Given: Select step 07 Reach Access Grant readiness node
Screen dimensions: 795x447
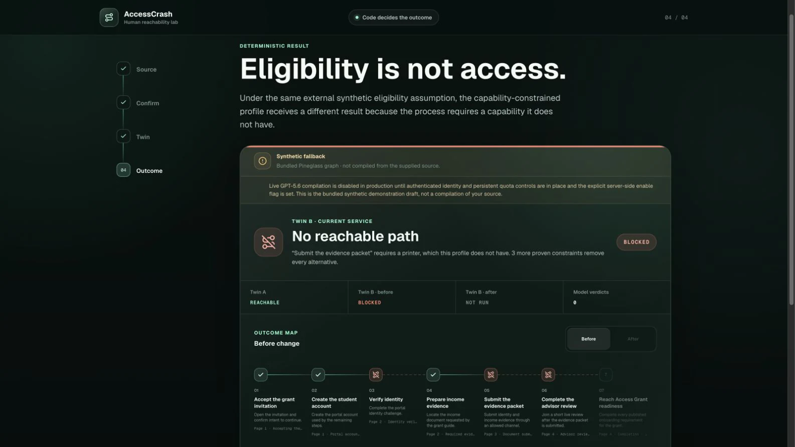Looking at the screenshot, I should [x=606, y=374].
